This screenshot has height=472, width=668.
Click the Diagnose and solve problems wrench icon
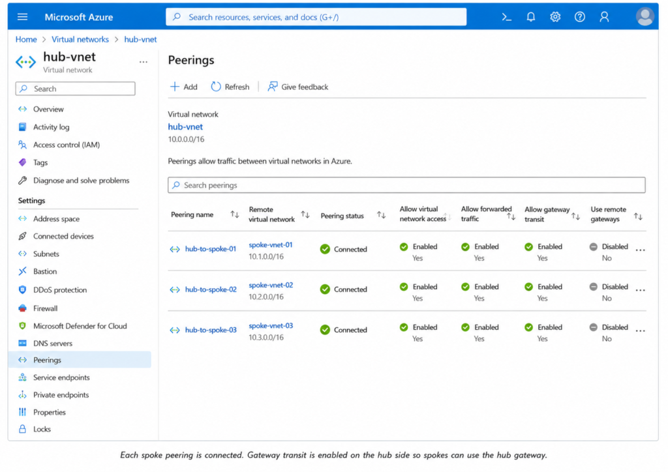pyautogui.click(x=23, y=181)
